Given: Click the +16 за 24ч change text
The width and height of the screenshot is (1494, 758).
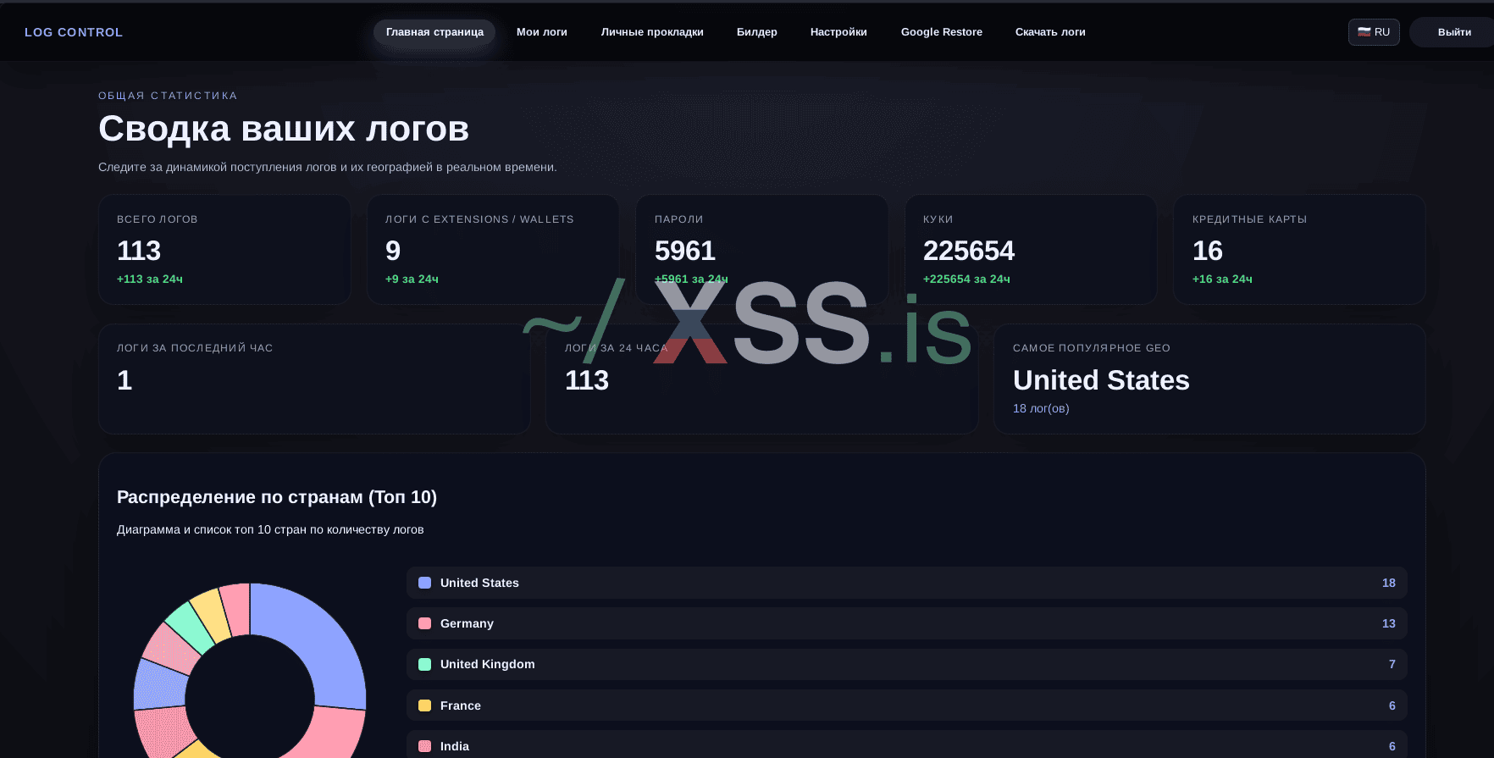Looking at the screenshot, I should (x=1222, y=279).
